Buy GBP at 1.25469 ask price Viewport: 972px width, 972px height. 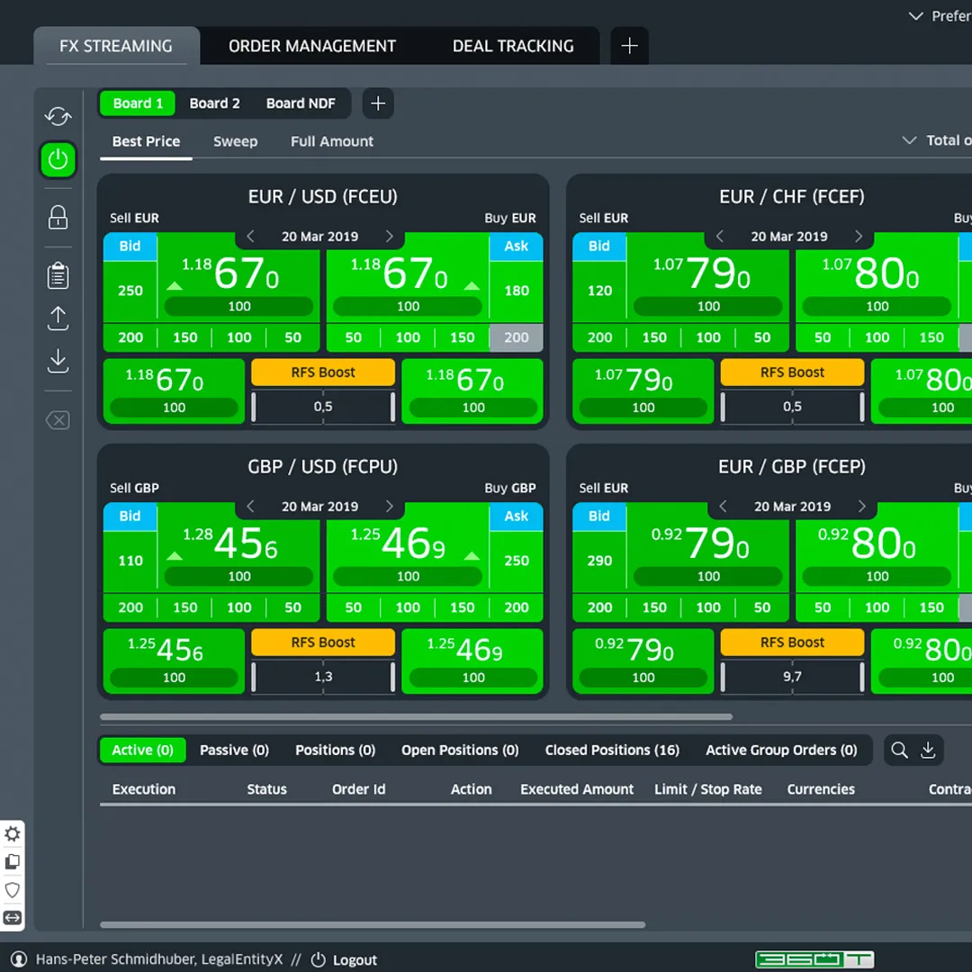click(408, 547)
